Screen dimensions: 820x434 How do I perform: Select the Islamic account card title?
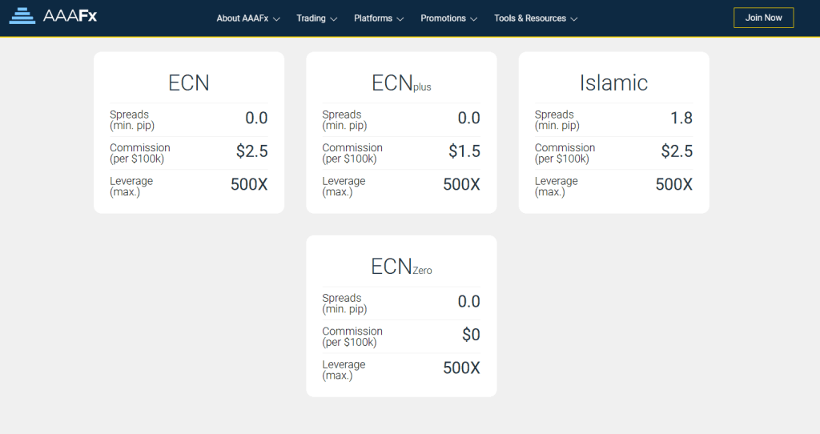click(613, 82)
